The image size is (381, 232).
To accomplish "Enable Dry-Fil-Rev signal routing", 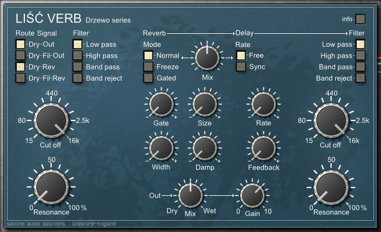I will (x=20, y=78).
